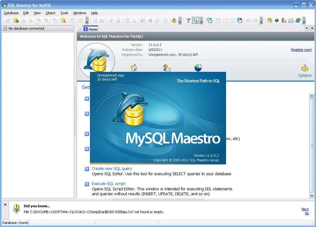Open the Tools menu

pyautogui.click(x=64, y=13)
